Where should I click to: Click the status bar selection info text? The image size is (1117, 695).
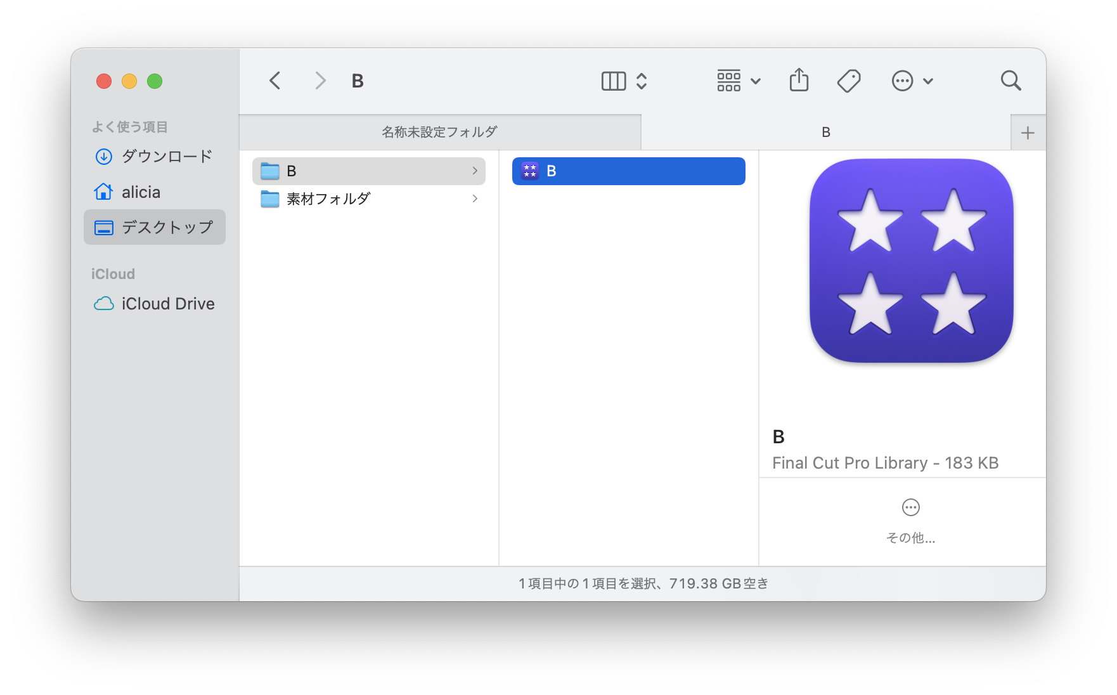643,583
